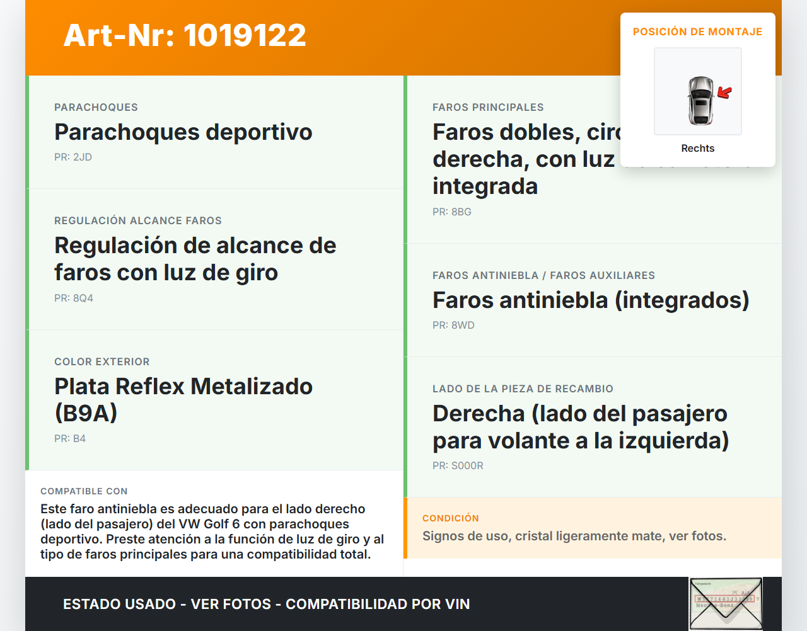Viewport: 807px width, 631px height.
Task: Click the PR: S000R code
Action: click(458, 466)
